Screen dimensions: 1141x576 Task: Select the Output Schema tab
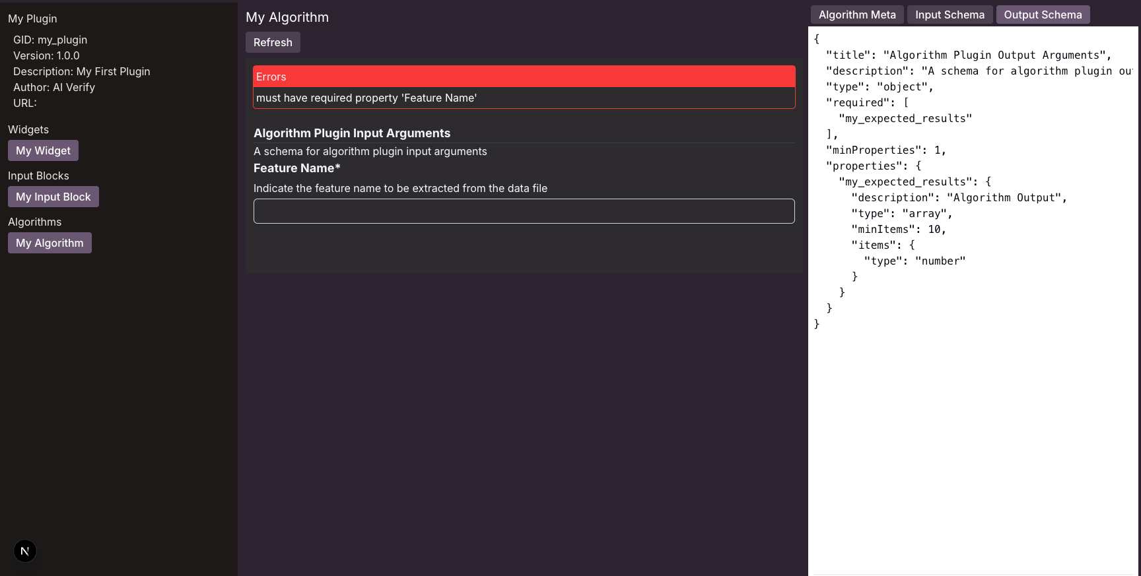[x=1043, y=15]
